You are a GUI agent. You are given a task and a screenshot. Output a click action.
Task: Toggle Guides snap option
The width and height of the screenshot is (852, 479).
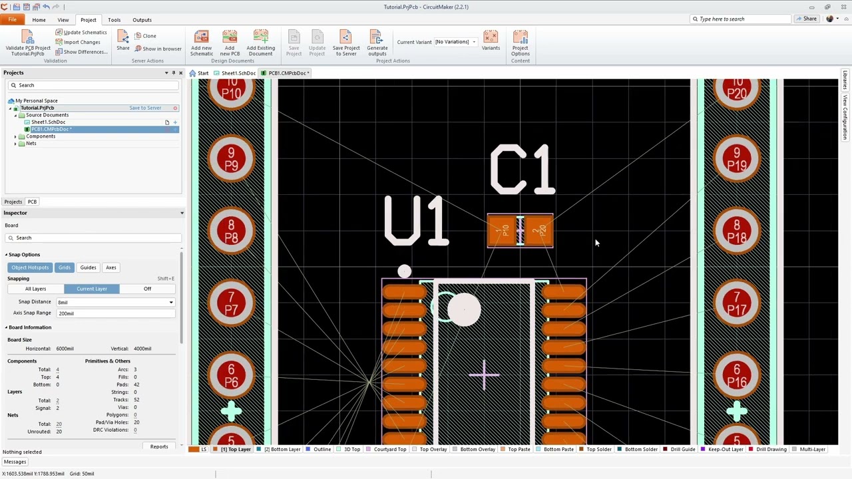[88, 267]
